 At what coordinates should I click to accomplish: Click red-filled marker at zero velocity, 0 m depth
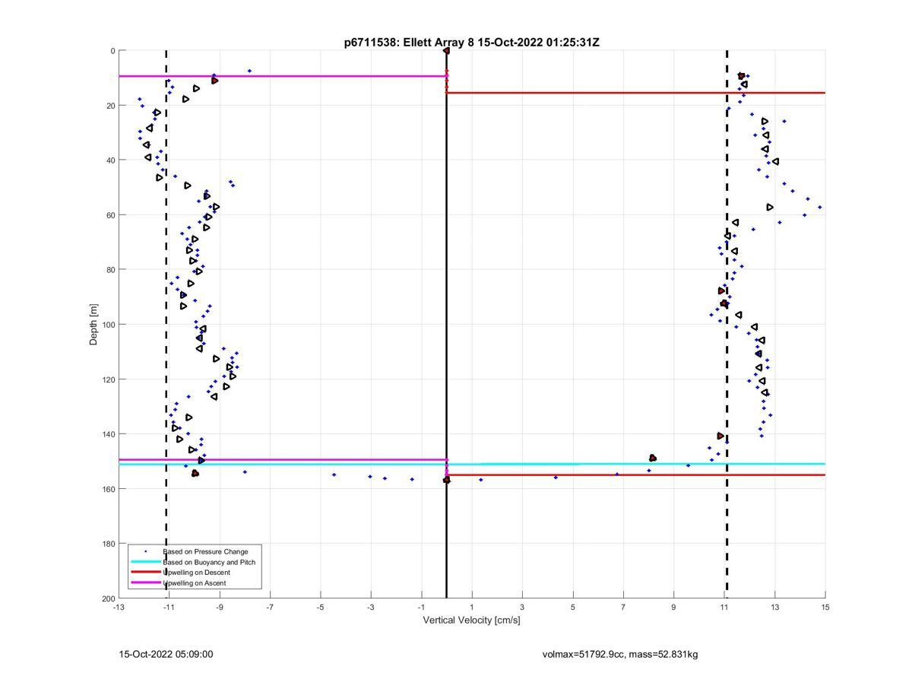(x=446, y=51)
